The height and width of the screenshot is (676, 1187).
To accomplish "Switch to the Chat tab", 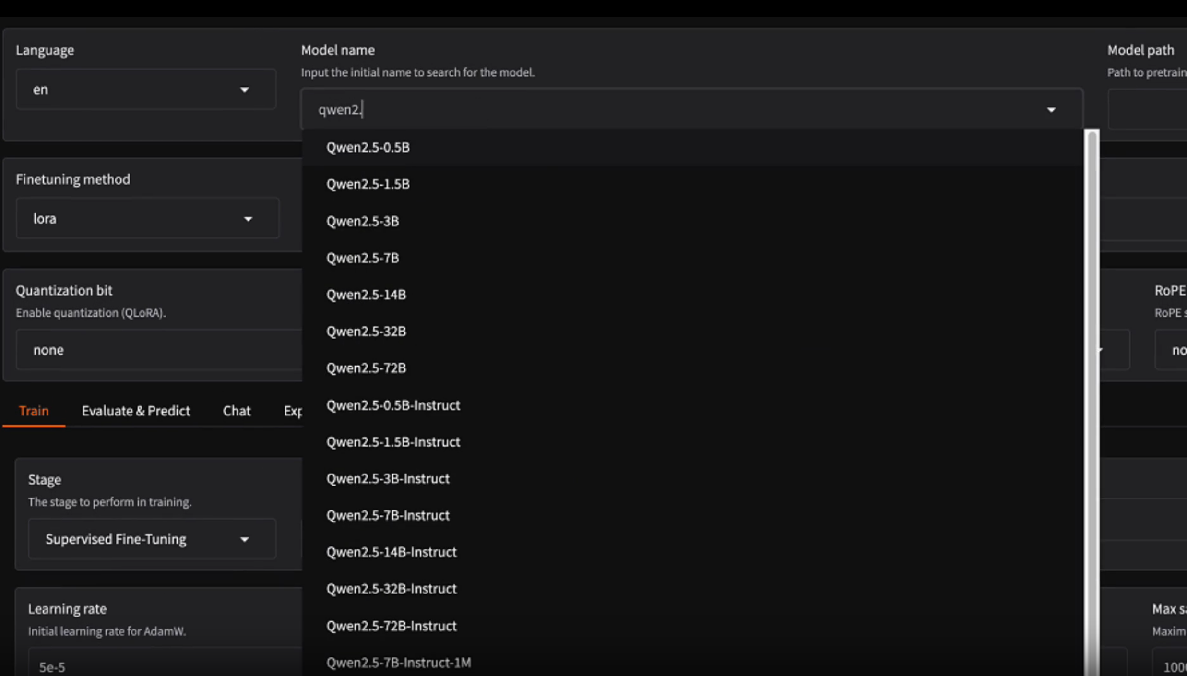I will 237,411.
